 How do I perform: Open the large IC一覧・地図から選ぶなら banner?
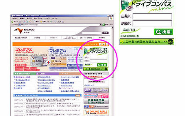pyautogui.click(x=147, y=42)
